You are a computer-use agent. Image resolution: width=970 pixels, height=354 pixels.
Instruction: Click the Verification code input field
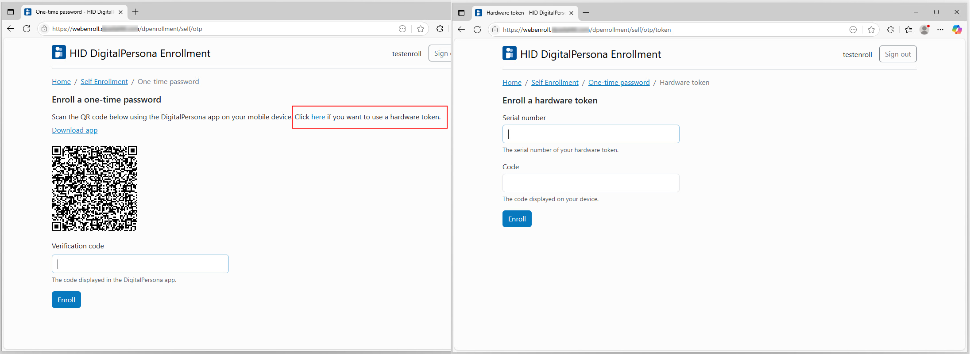click(140, 264)
